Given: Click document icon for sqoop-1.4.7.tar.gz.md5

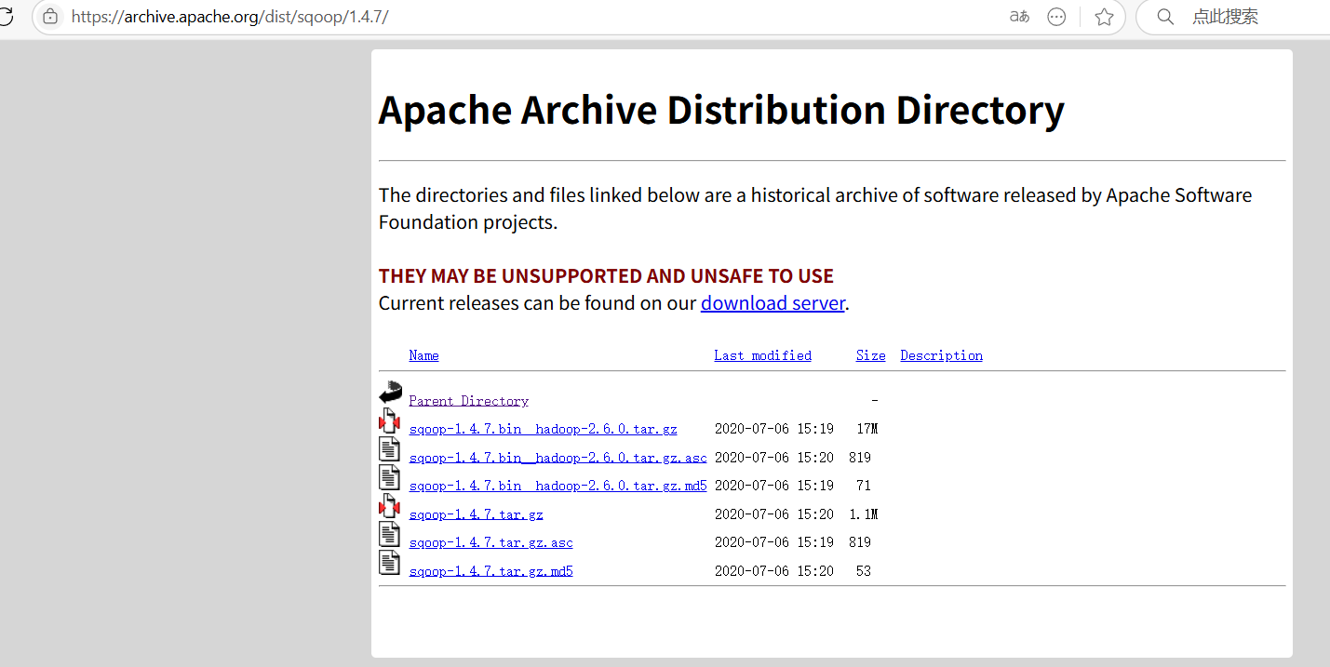Looking at the screenshot, I should [x=389, y=563].
